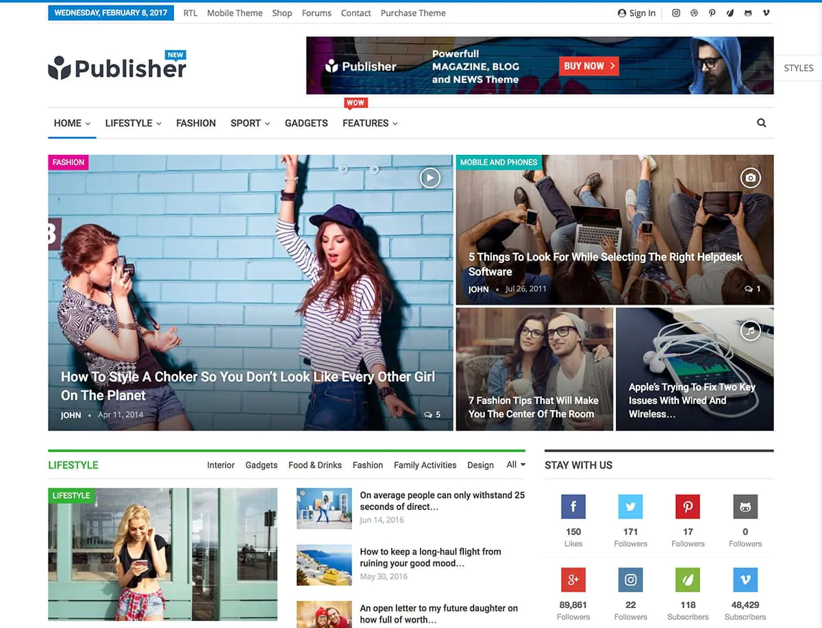Open the STYLES side panel tab
Viewport: 822px width, 628px height.
click(798, 68)
